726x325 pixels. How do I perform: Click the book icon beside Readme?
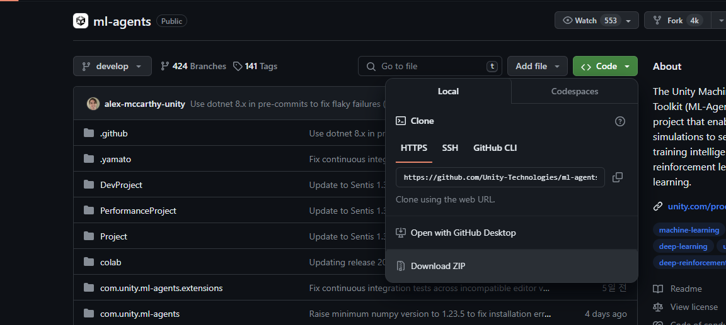[x=658, y=289]
